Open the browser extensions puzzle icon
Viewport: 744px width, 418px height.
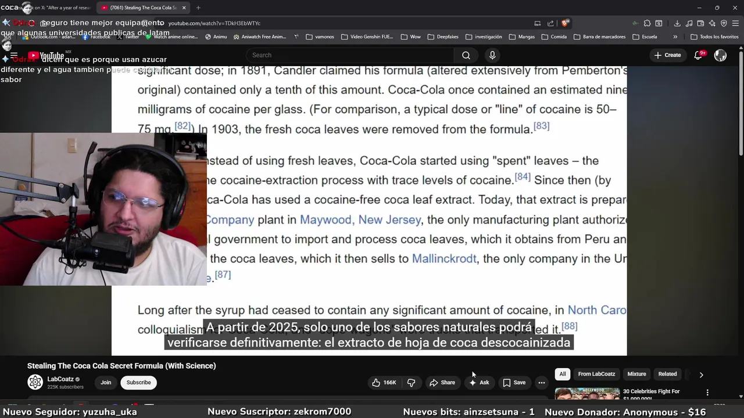pos(647,23)
